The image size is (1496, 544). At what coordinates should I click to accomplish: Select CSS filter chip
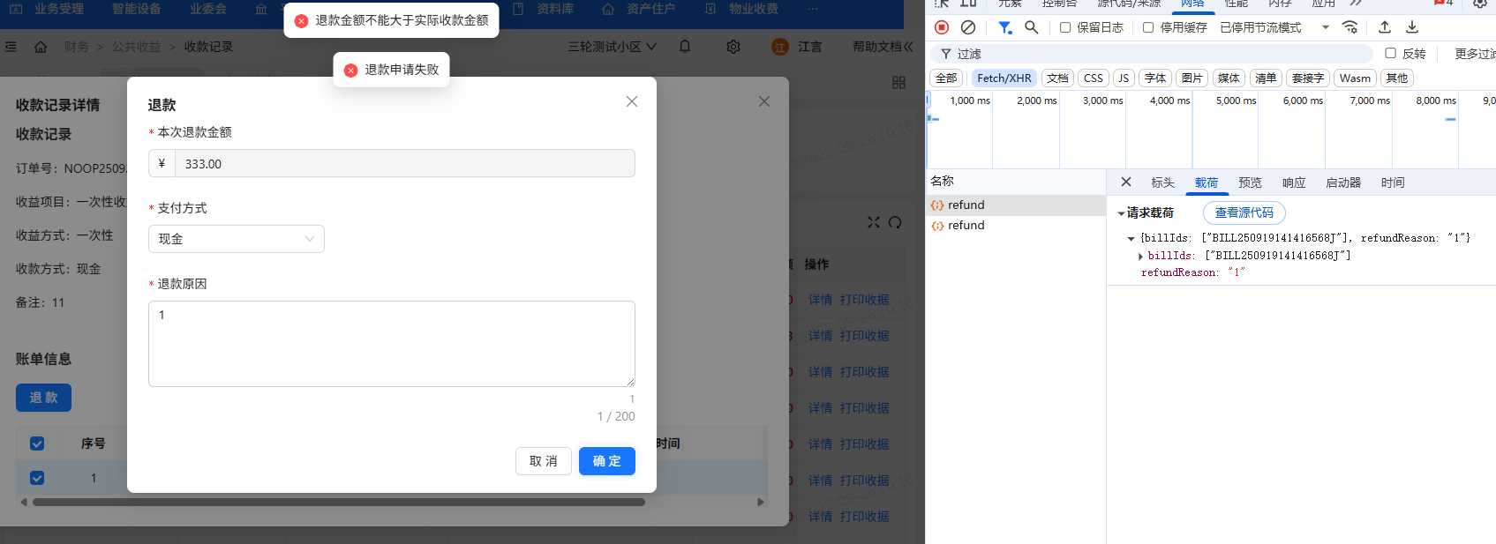point(1094,78)
